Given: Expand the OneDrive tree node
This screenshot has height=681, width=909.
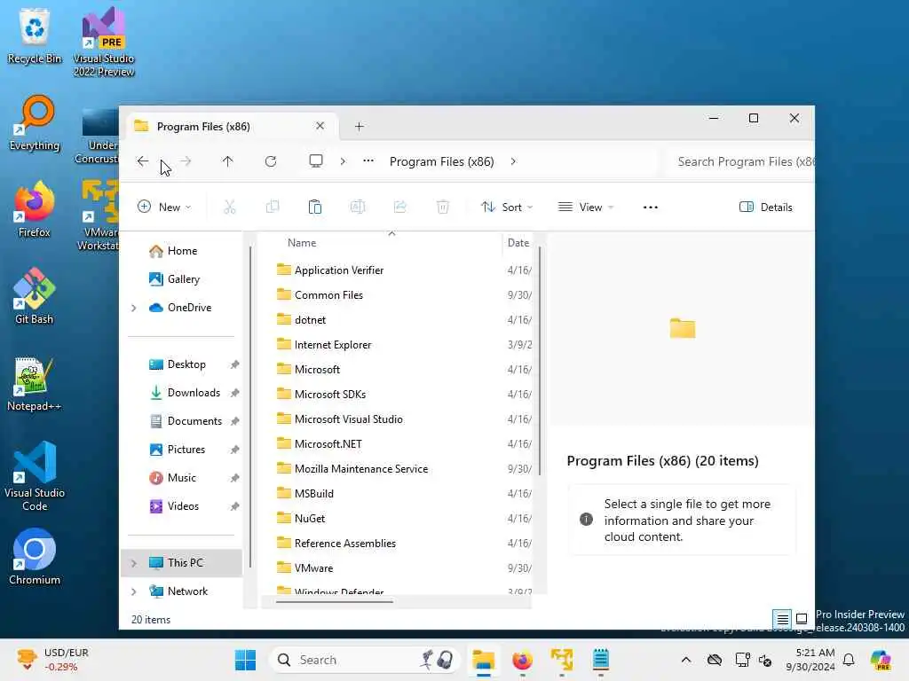Looking at the screenshot, I should pos(134,308).
